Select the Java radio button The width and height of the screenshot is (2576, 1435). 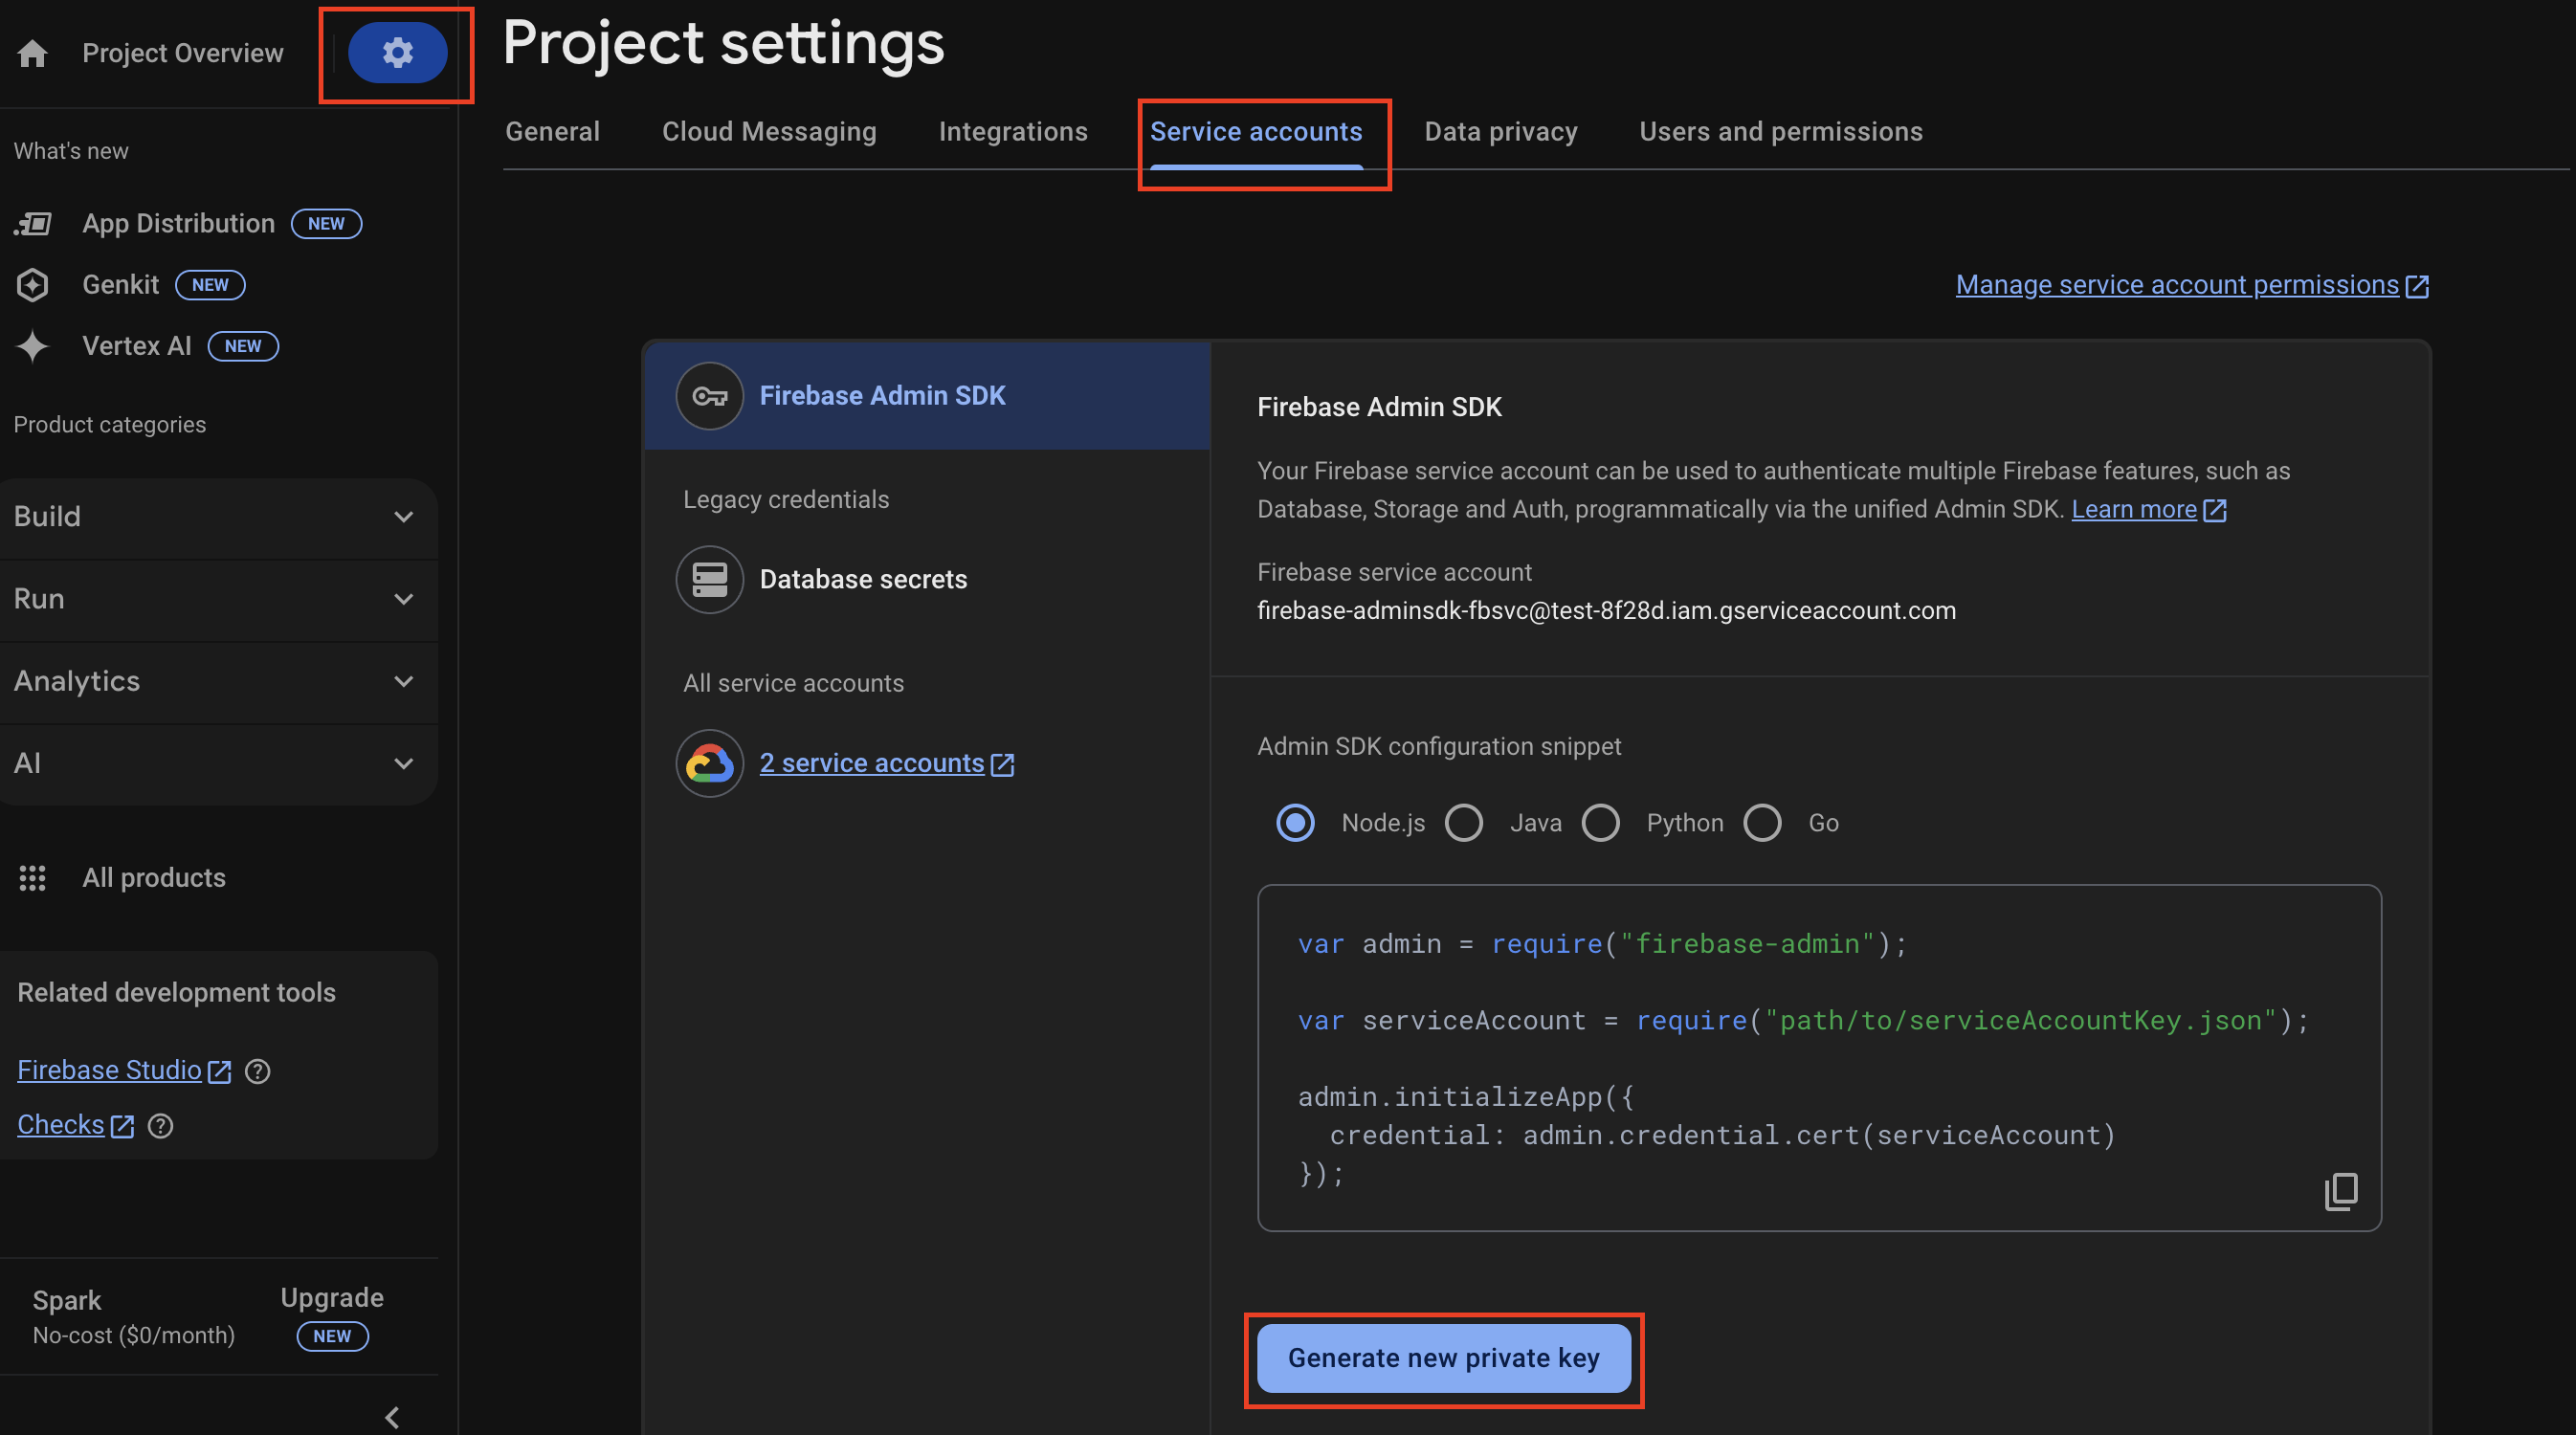point(1464,823)
